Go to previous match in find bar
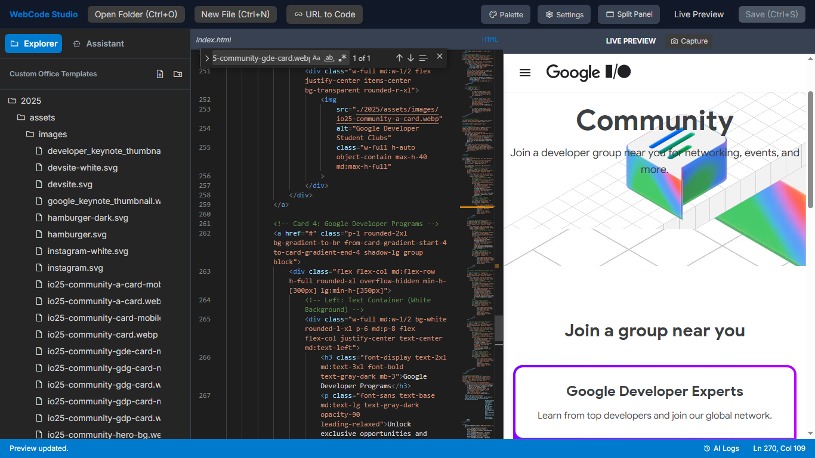815x458 pixels. (x=399, y=58)
